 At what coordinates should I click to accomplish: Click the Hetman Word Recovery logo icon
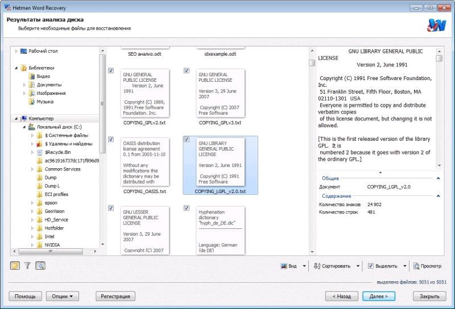(436, 26)
